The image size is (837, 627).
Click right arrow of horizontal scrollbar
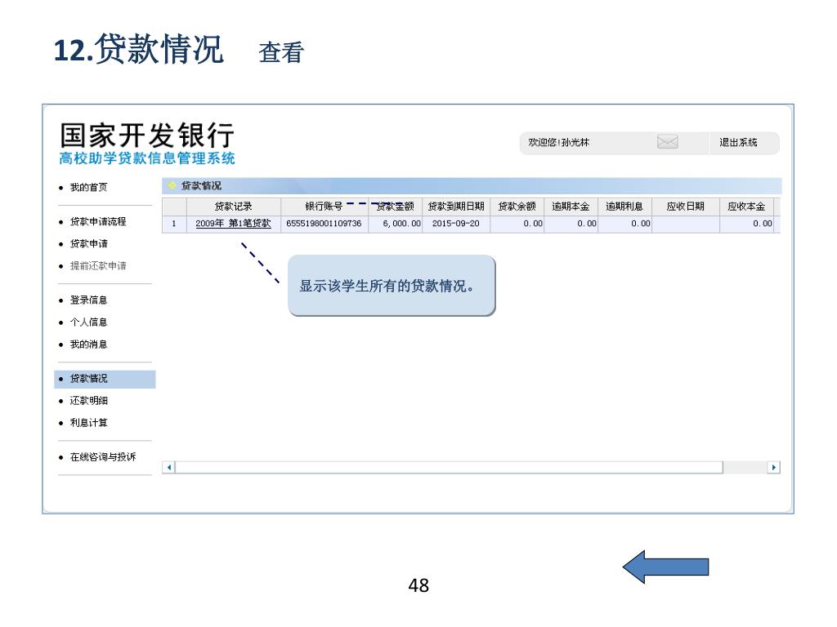pos(773,468)
